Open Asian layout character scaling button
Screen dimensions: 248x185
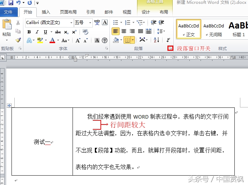coord(143,40)
